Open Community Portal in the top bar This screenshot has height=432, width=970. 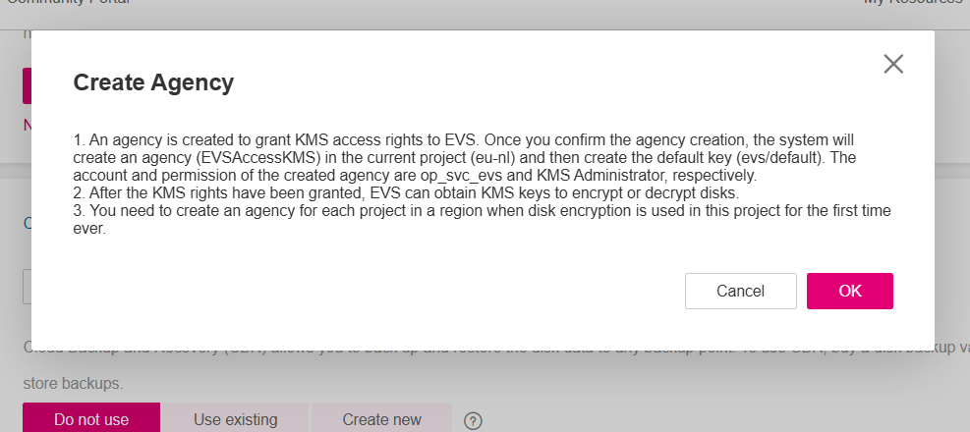[x=68, y=3]
